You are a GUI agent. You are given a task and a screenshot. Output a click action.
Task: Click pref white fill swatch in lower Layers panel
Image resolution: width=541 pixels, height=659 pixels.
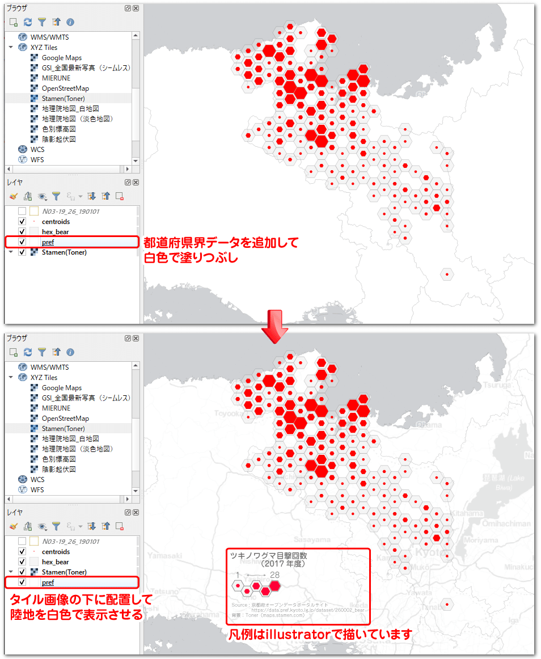tap(34, 582)
